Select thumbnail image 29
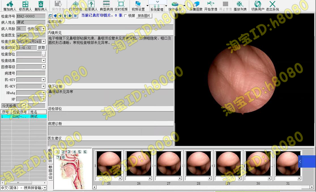The height and width of the screenshot is (192, 316). 228,163
